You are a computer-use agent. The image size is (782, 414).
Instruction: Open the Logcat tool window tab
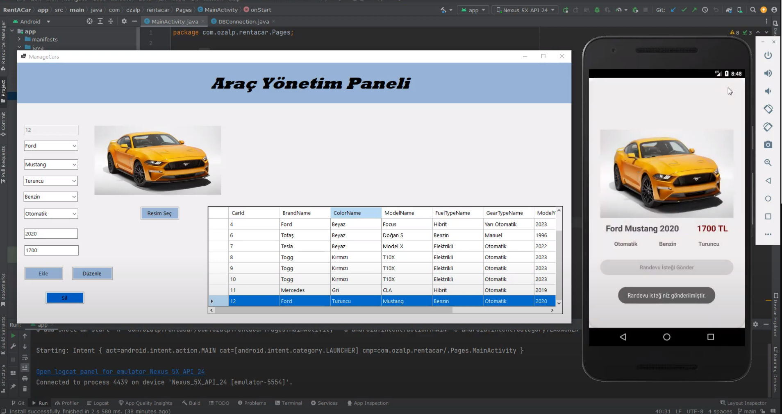coord(98,403)
